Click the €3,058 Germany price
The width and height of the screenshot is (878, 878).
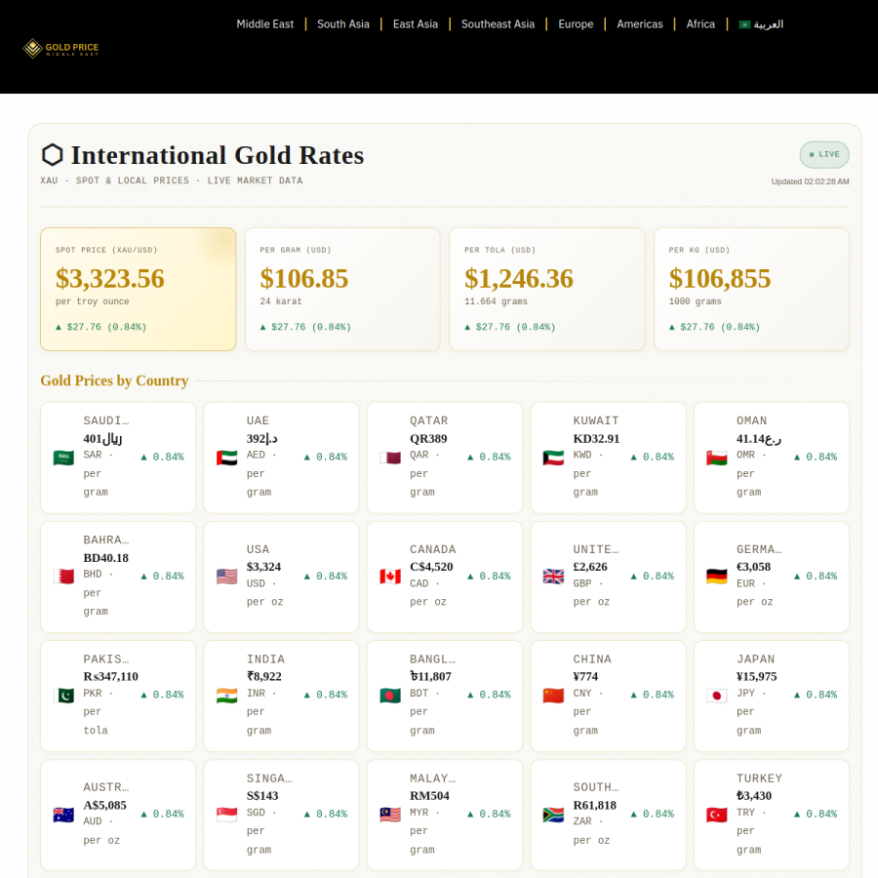click(754, 567)
